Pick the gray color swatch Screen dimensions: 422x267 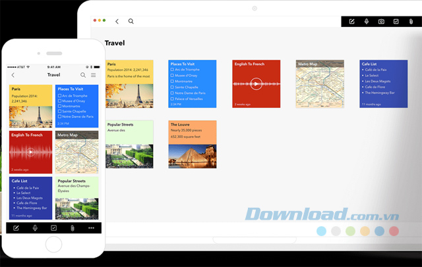click(336, 231)
